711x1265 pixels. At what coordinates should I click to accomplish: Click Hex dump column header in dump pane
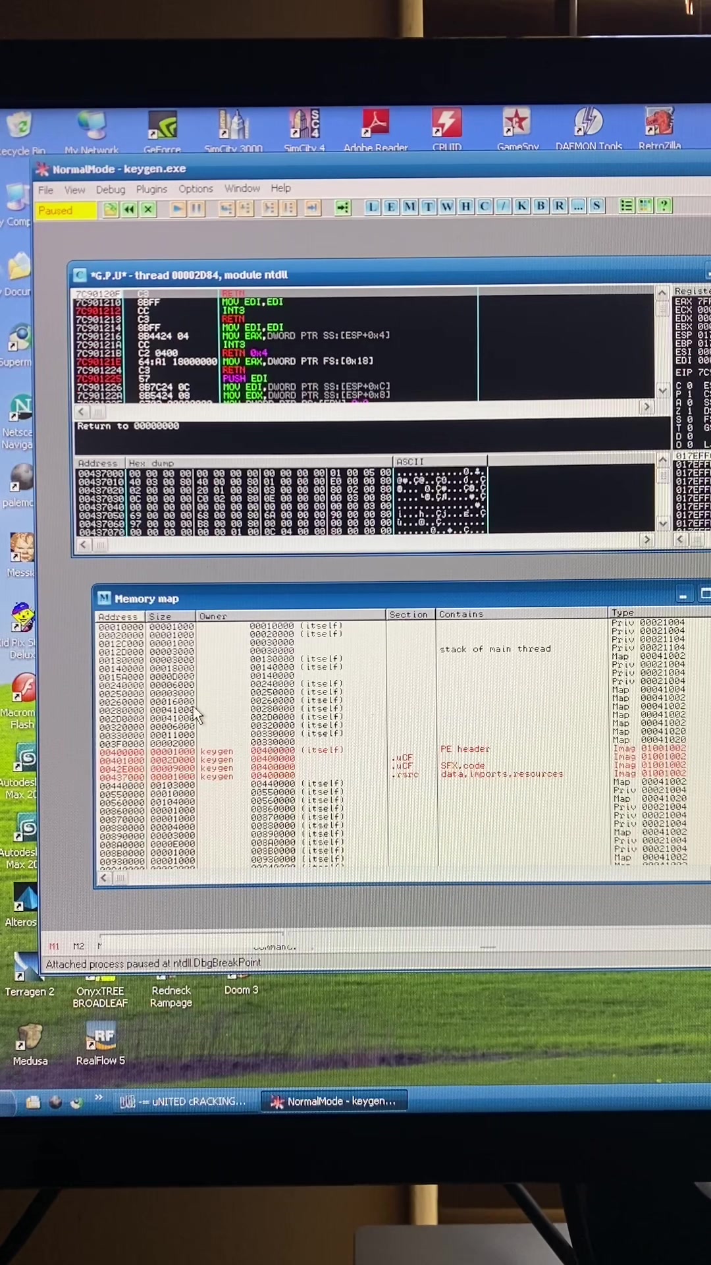click(x=259, y=463)
